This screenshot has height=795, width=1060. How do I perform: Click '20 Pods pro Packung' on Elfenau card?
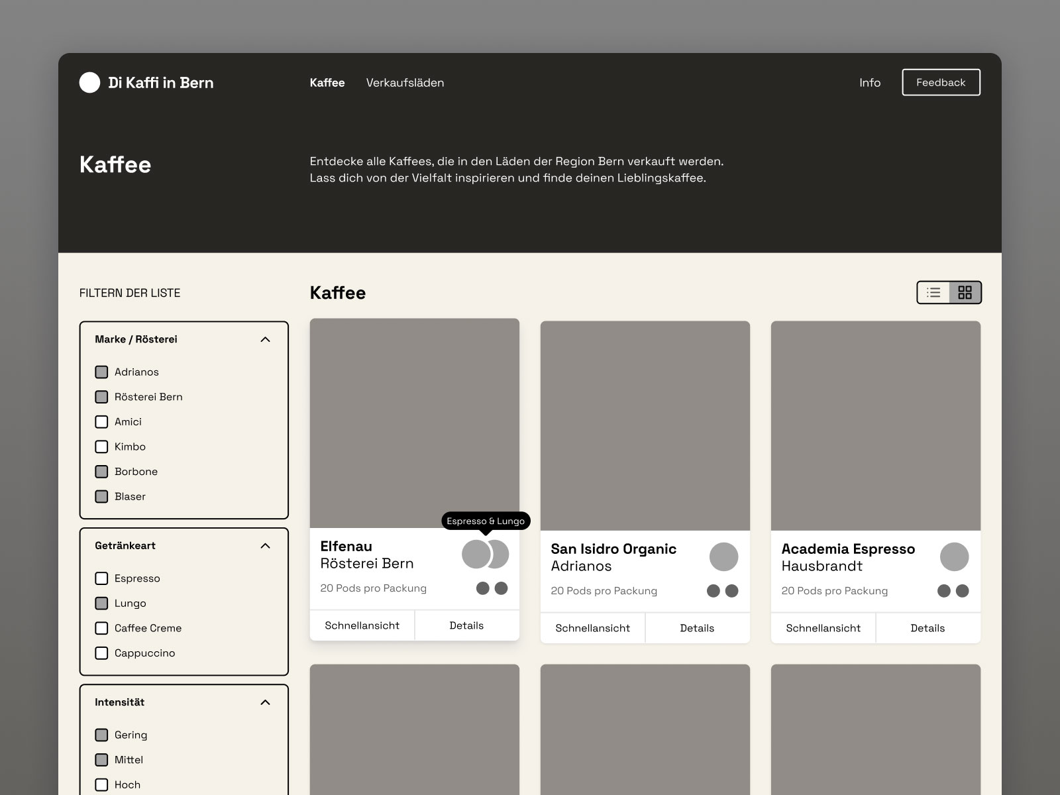(373, 588)
